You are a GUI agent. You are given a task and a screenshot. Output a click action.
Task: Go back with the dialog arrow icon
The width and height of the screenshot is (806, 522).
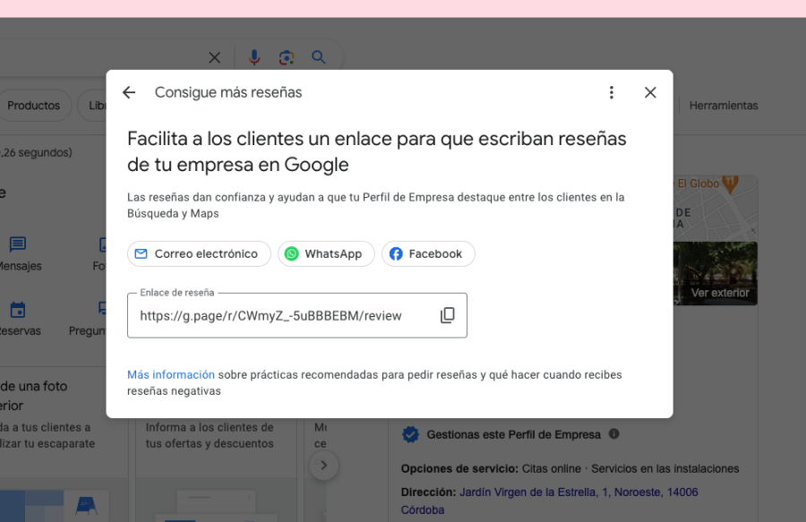point(128,91)
